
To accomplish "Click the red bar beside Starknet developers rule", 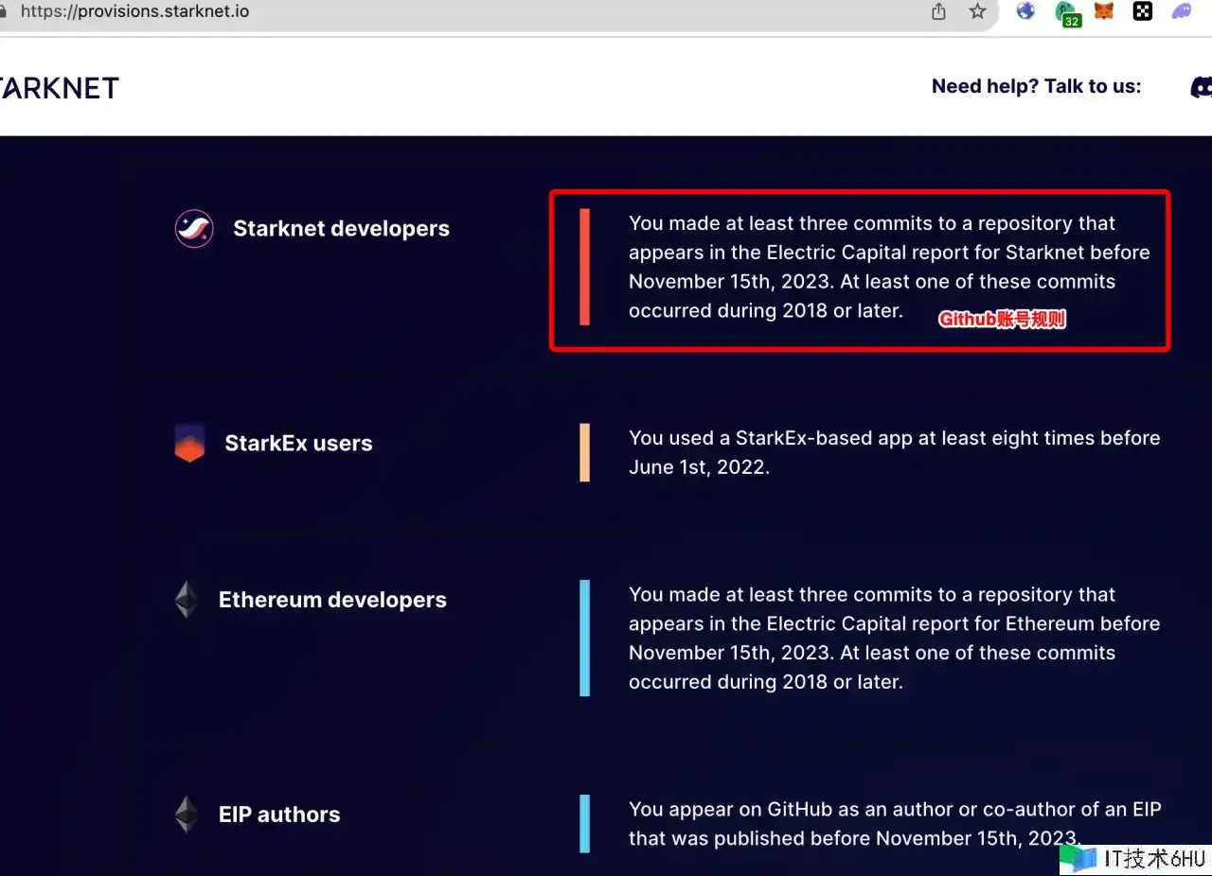I will (584, 267).
